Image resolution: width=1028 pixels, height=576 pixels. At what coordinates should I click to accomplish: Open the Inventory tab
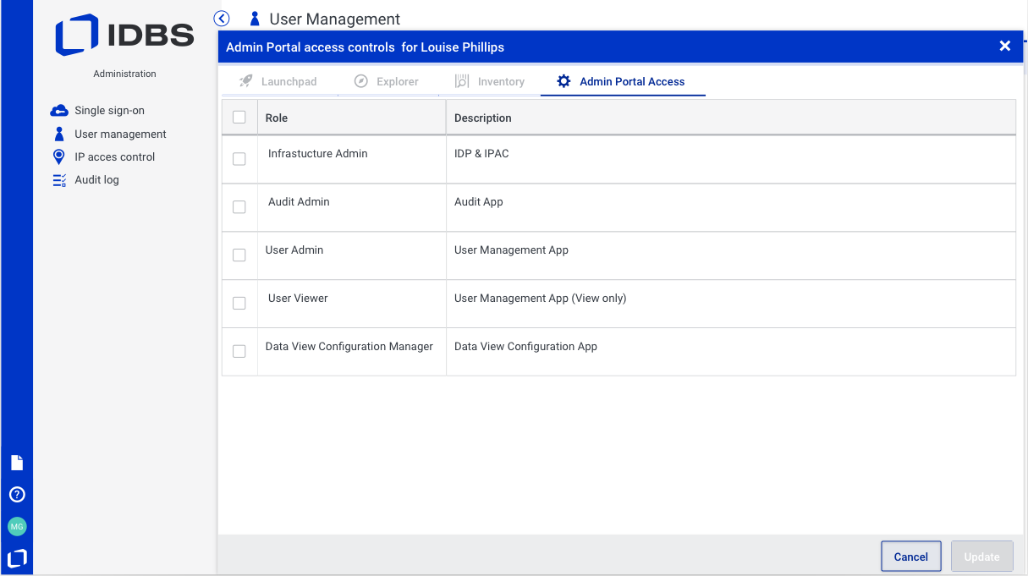pyautogui.click(x=490, y=82)
